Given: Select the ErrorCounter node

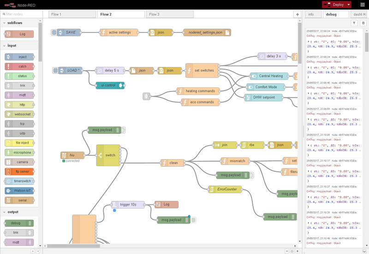Looking at the screenshot, I should [x=225, y=189].
